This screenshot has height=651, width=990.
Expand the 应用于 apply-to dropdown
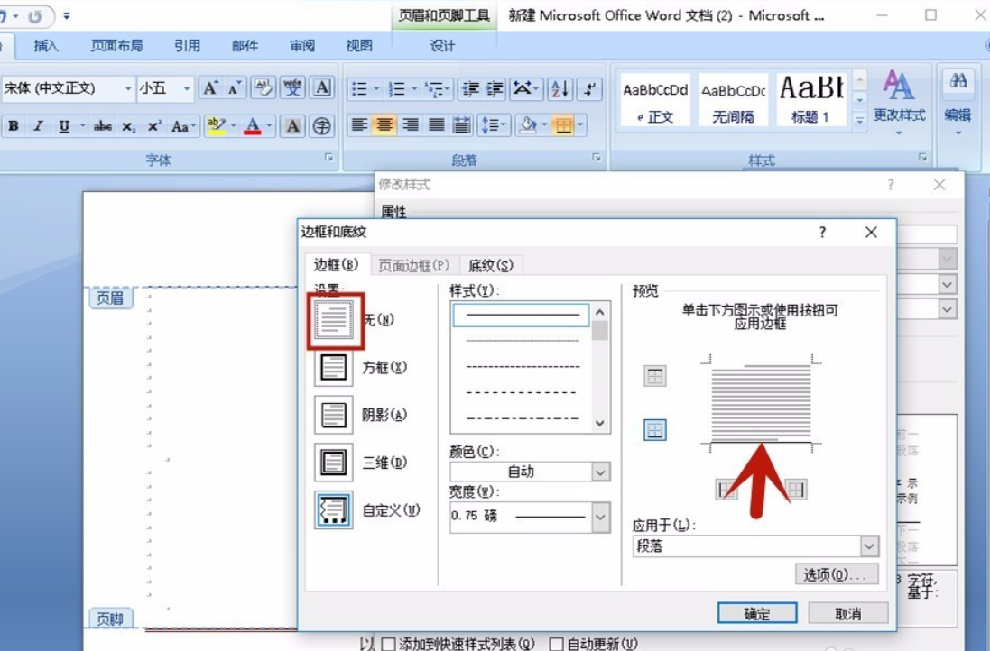869,546
